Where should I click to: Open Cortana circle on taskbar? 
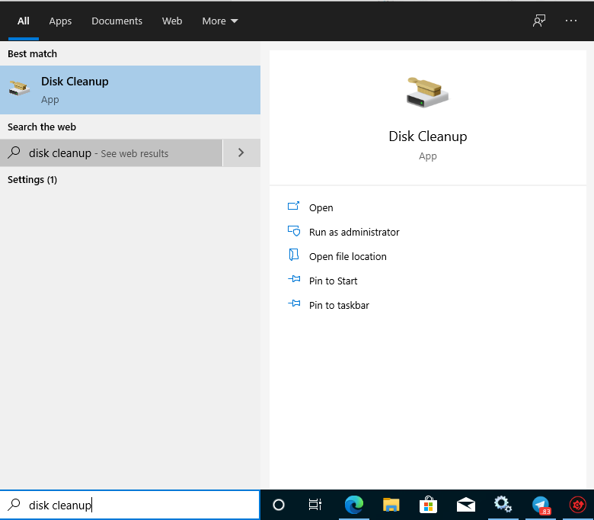pos(279,505)
